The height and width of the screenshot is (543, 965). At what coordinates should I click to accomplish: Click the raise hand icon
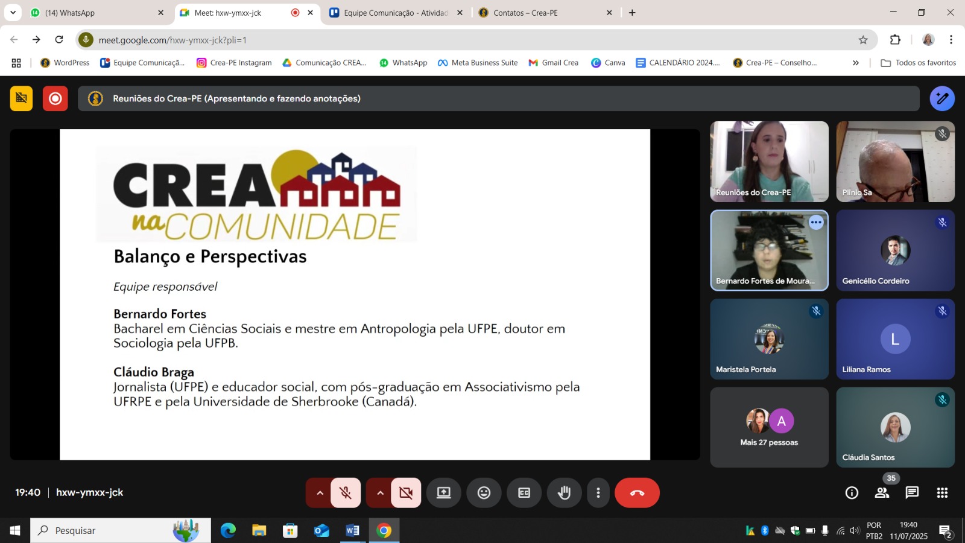[x=564, y=493]
